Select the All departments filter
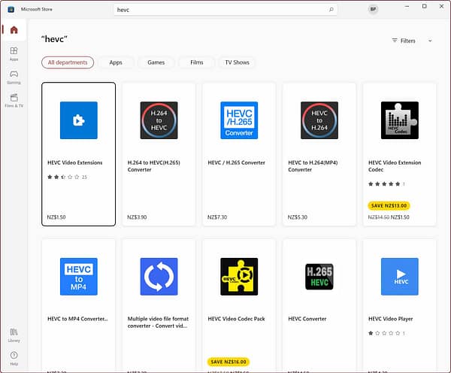The image size is (451, 373). click(68, 62)
